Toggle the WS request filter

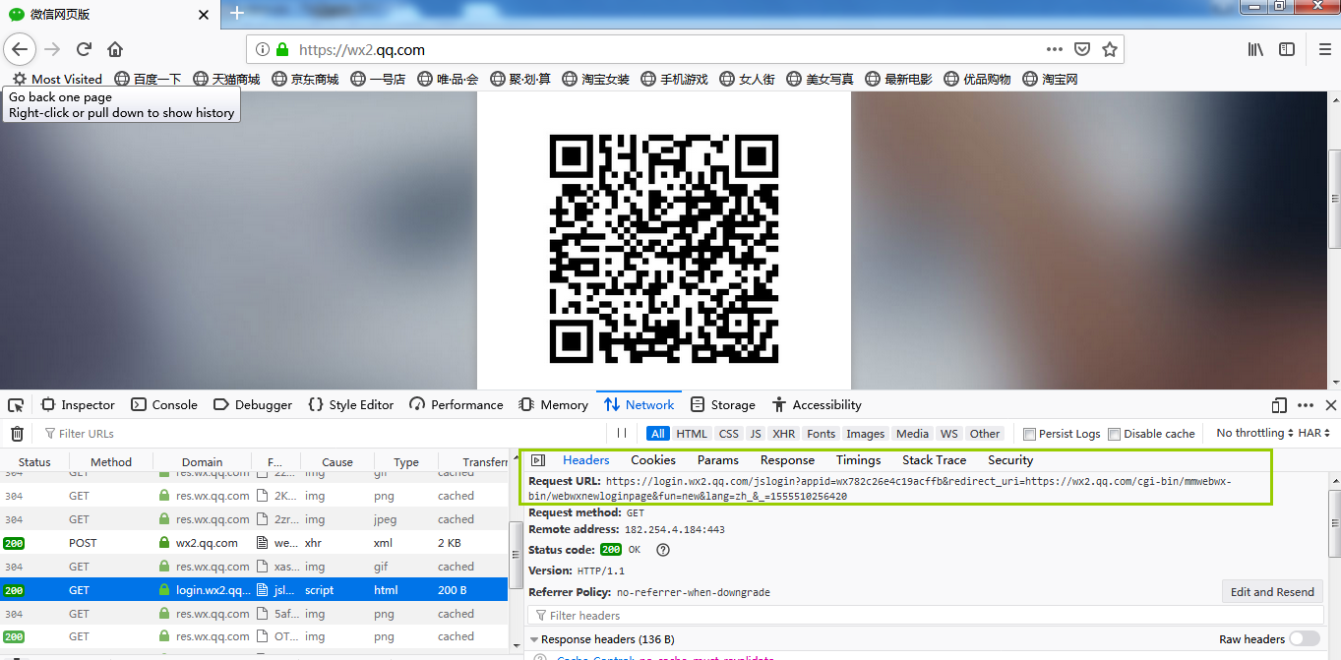(948, 434)
